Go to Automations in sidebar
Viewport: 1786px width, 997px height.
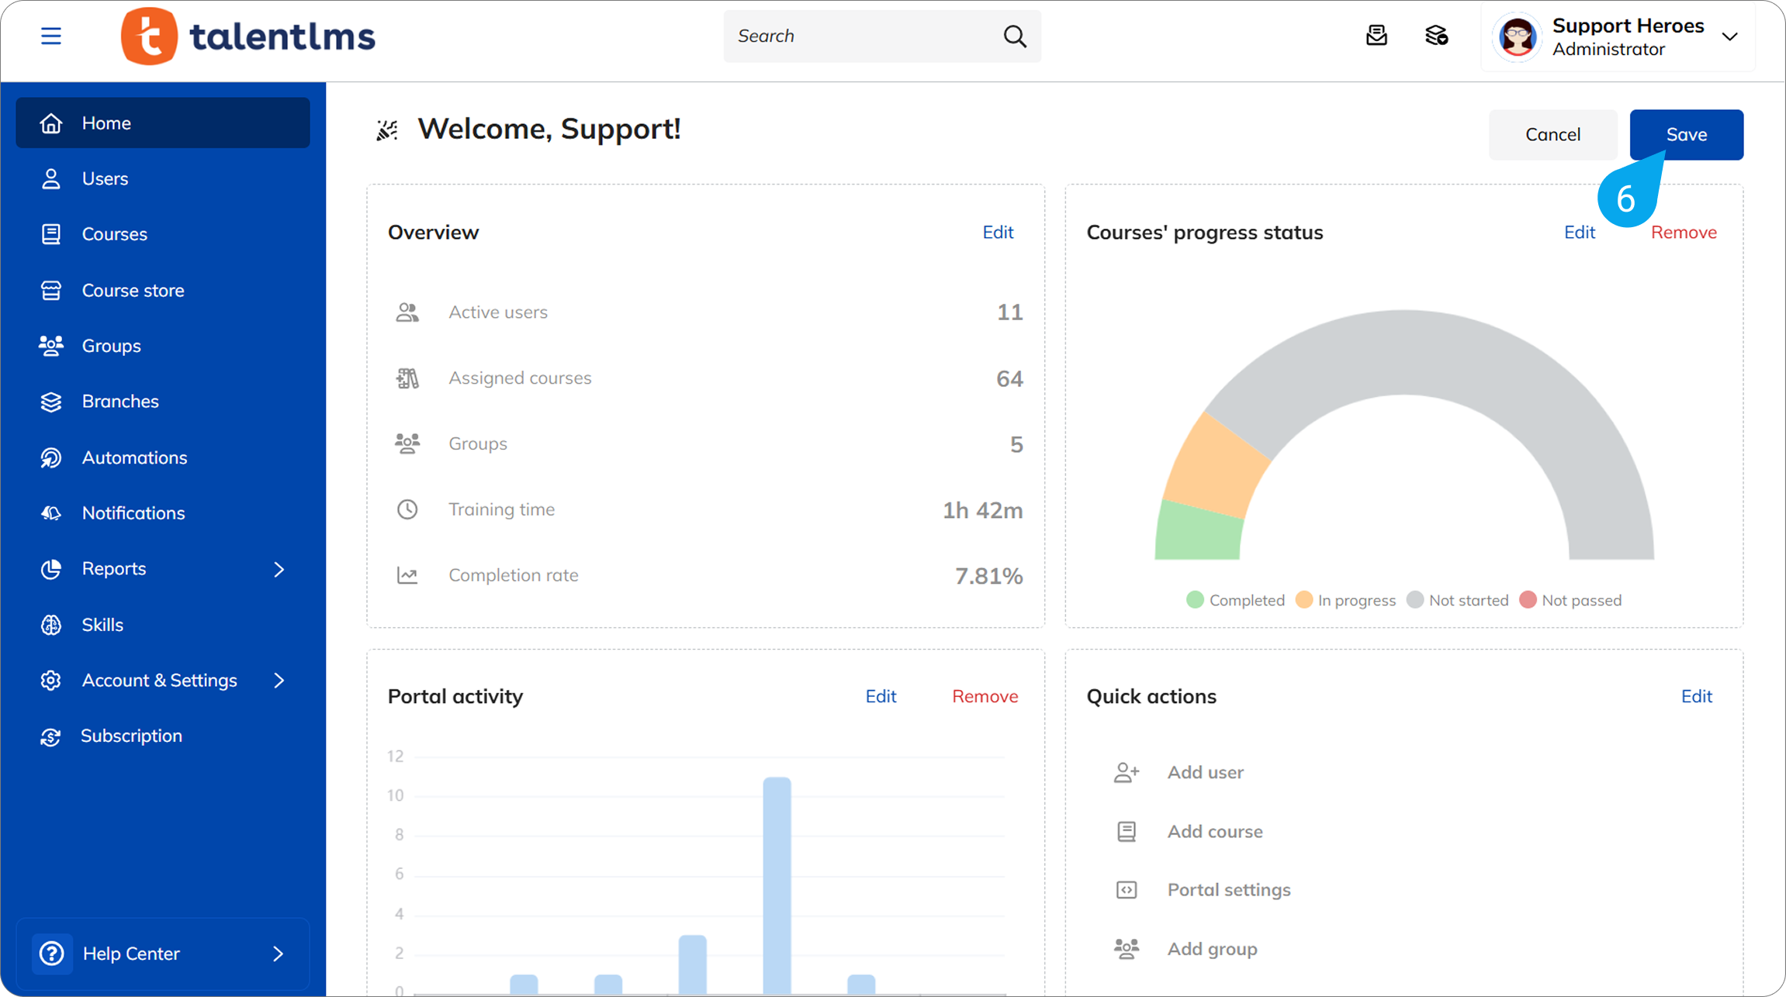coord(134,457)
